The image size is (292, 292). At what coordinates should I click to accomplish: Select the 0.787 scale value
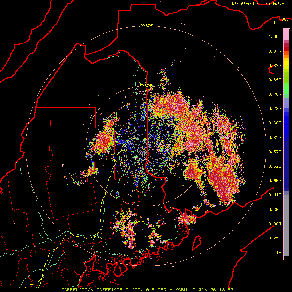pyautogui.click(x=275, y=94)
